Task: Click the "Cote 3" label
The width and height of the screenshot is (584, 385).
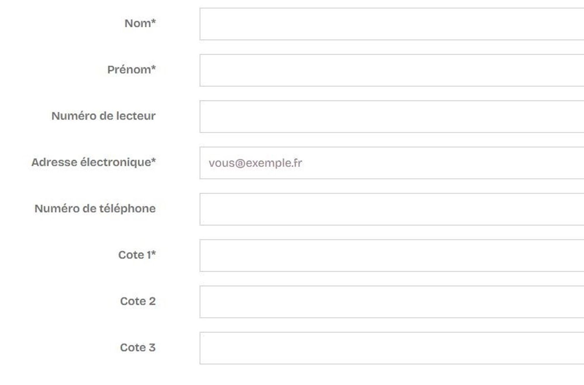Action: 138,348
